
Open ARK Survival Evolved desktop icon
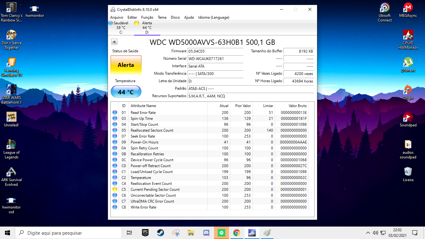tap(12, 176)
